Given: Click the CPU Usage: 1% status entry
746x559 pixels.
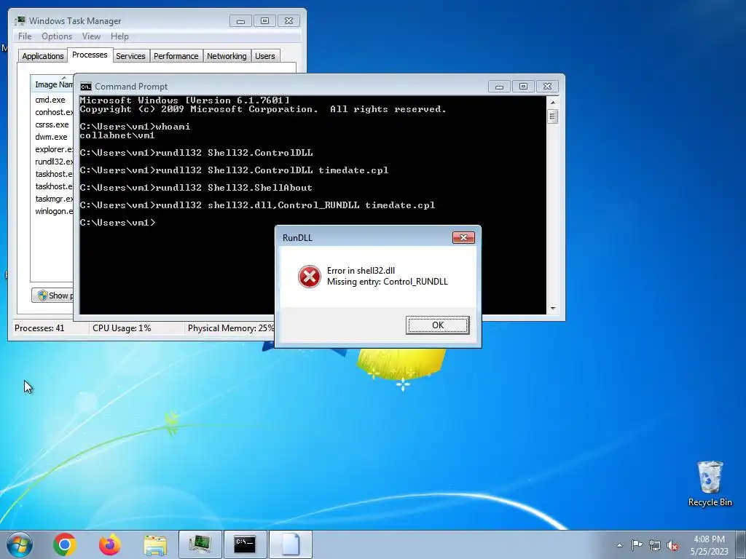Looking at the screenshot, I should tap(122, 328).
